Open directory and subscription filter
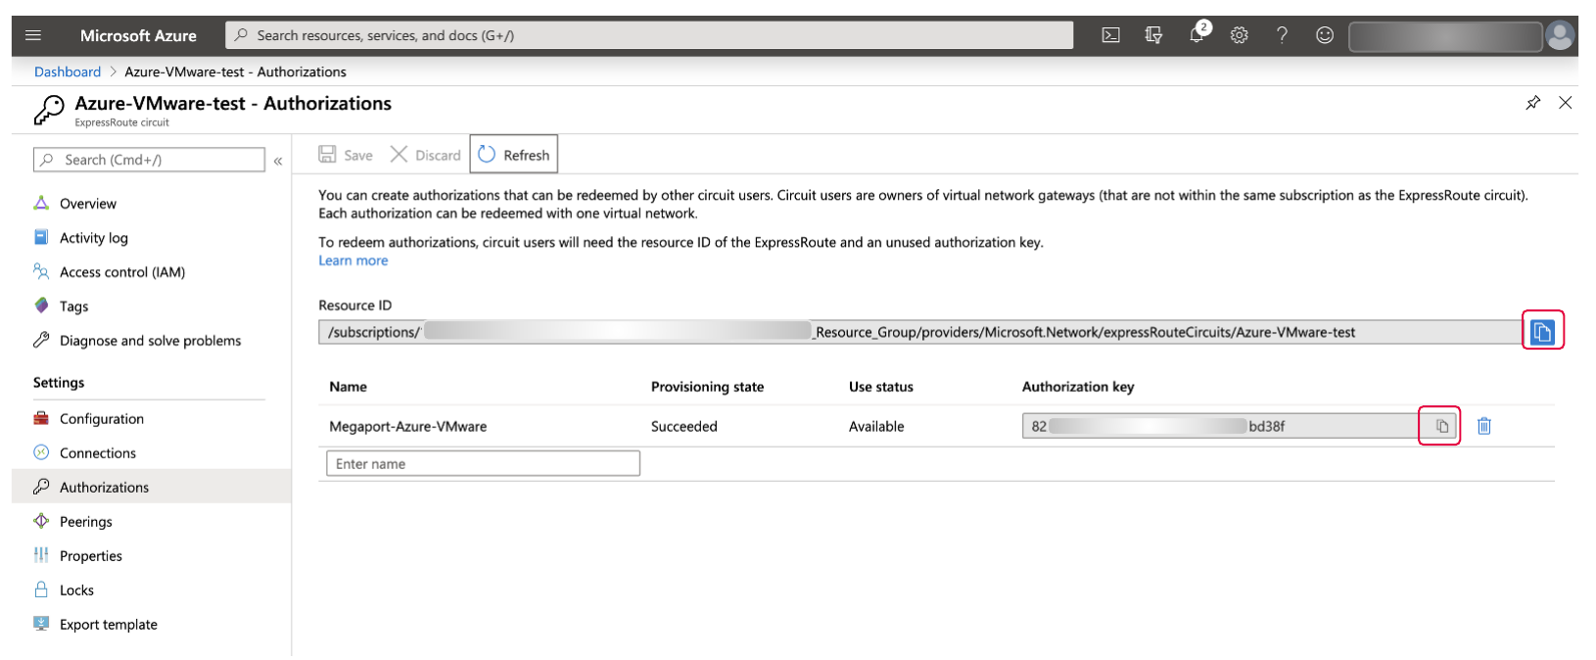The image size is (1596, 660). (1153, 35)
